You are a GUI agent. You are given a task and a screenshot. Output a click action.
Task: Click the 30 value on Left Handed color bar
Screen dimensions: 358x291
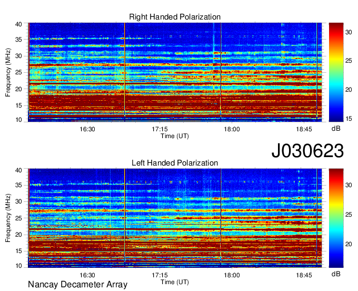coord(349,185)
